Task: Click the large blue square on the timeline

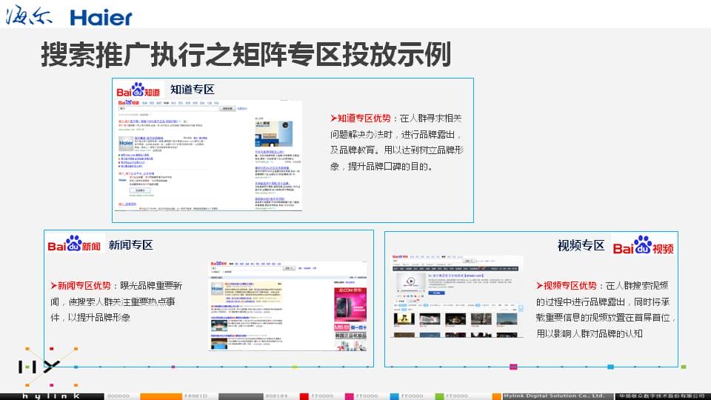Action: (x=610, y=367)
